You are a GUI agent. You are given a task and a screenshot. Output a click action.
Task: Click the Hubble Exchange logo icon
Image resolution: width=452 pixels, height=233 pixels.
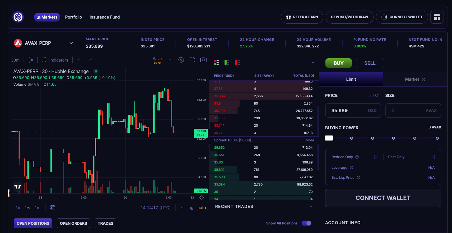pyautogui.click(x=18, y=17)
